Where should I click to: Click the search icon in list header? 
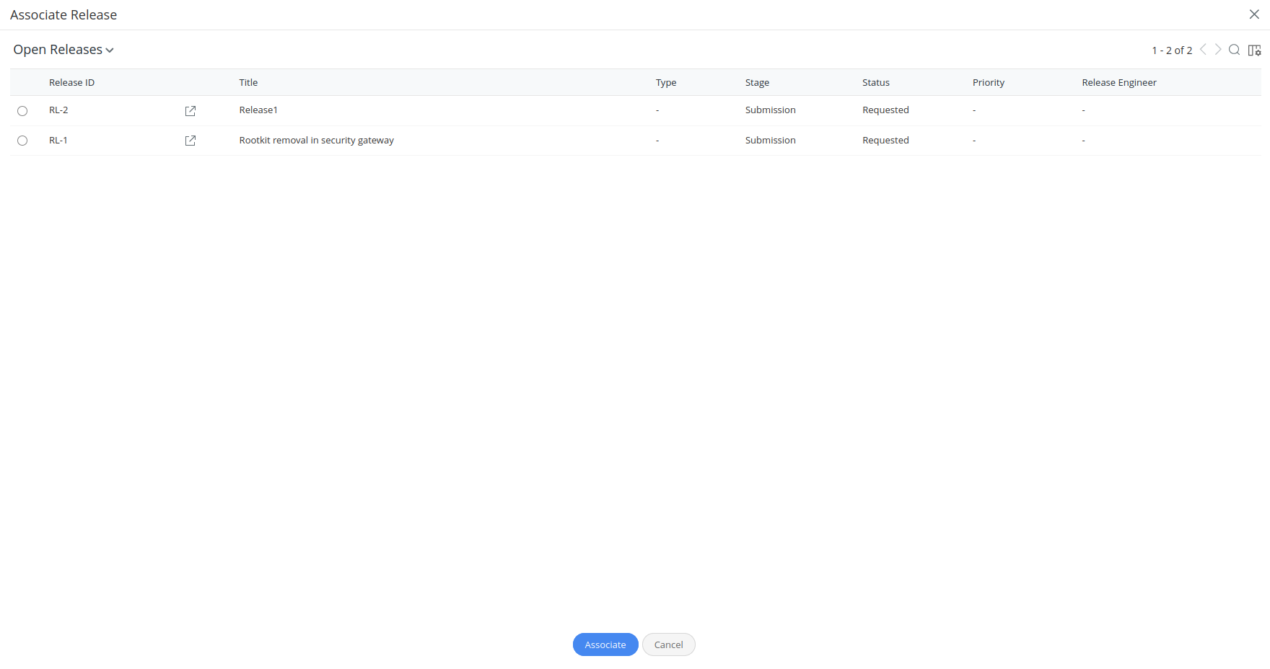point(1235,50)
